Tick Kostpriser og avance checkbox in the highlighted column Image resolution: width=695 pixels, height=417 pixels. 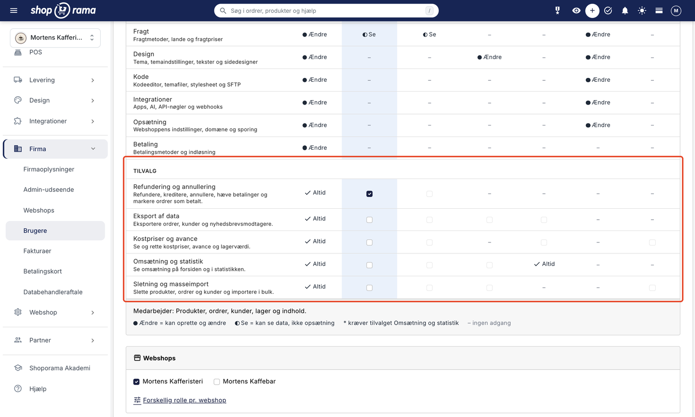(369, 242)
